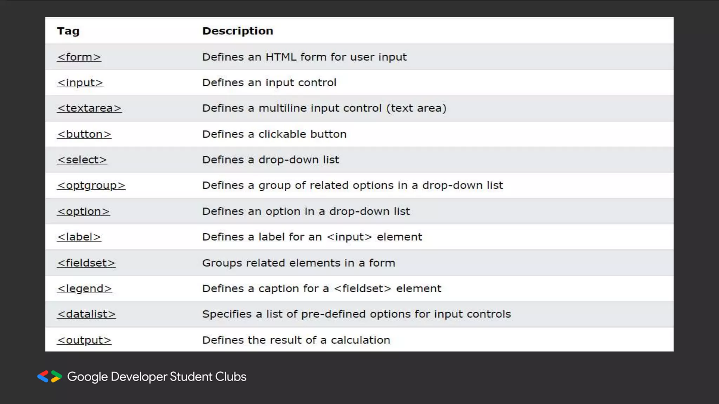The width and height of the screenshot is (719, 404).
Task: Click 'Defines a drop-down list' description
Action: tap(271, 160)
